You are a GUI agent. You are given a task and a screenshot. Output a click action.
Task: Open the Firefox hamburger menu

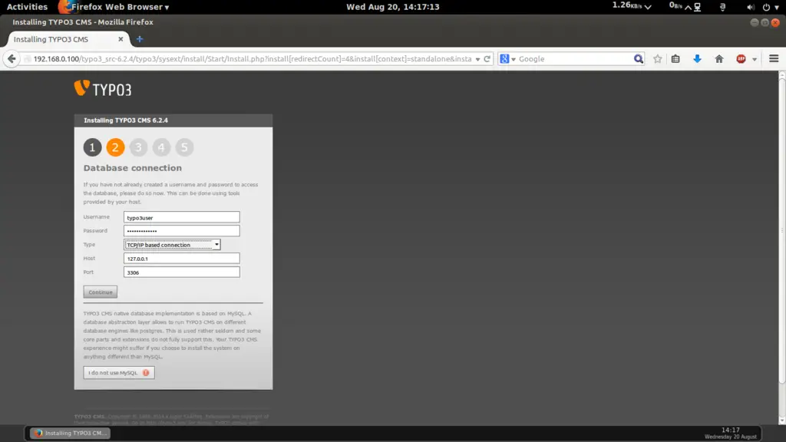[774, 58]
